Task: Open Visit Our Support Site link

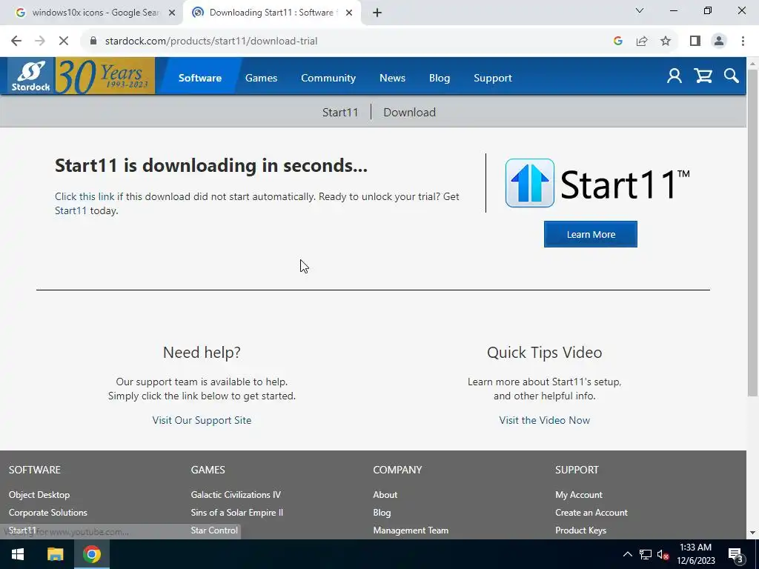Action: 202,420
